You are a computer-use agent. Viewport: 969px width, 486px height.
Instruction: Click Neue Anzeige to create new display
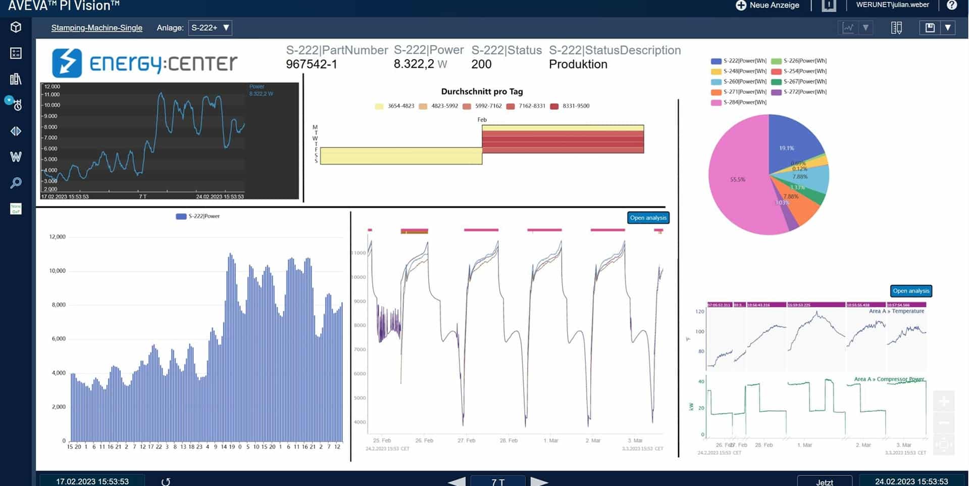[768, 5]
